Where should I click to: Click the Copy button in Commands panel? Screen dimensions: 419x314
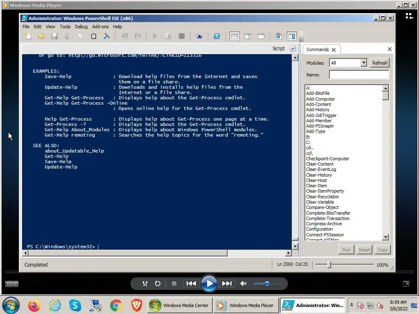pos(383,250)
